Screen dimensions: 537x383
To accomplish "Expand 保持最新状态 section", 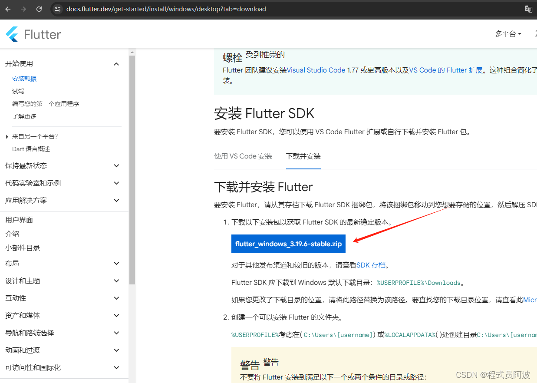I will click(x=116, y=166).
